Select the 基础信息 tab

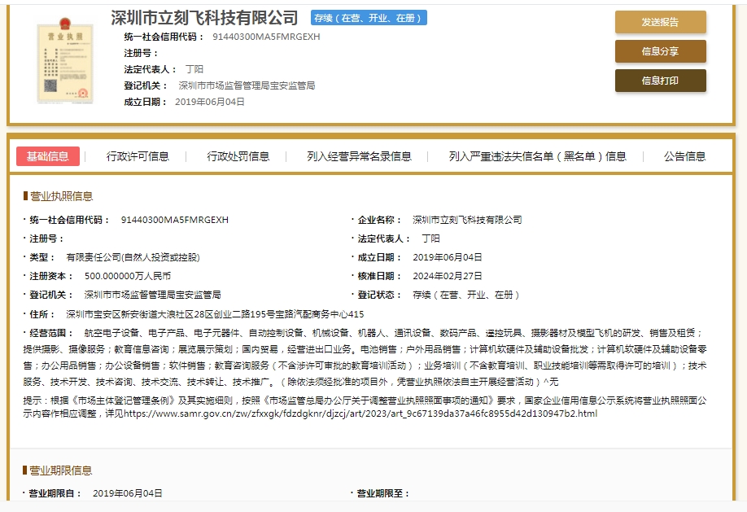click(48, 156)
